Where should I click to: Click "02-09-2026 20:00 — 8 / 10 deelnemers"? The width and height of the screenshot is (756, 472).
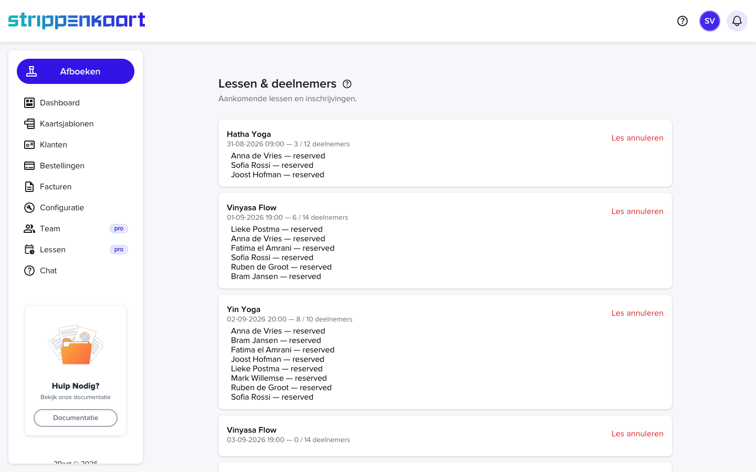click(289, 319)
